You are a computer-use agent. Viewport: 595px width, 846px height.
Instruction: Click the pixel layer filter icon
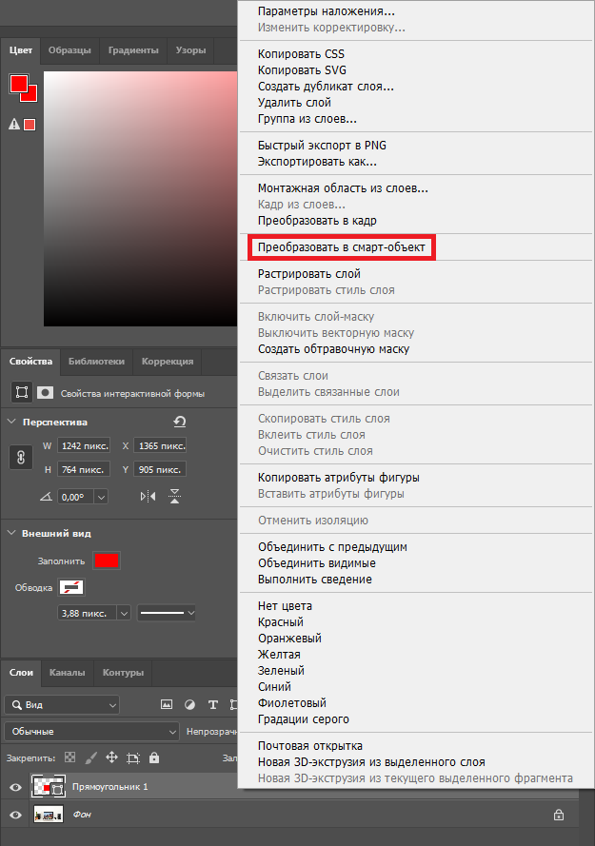167,704
